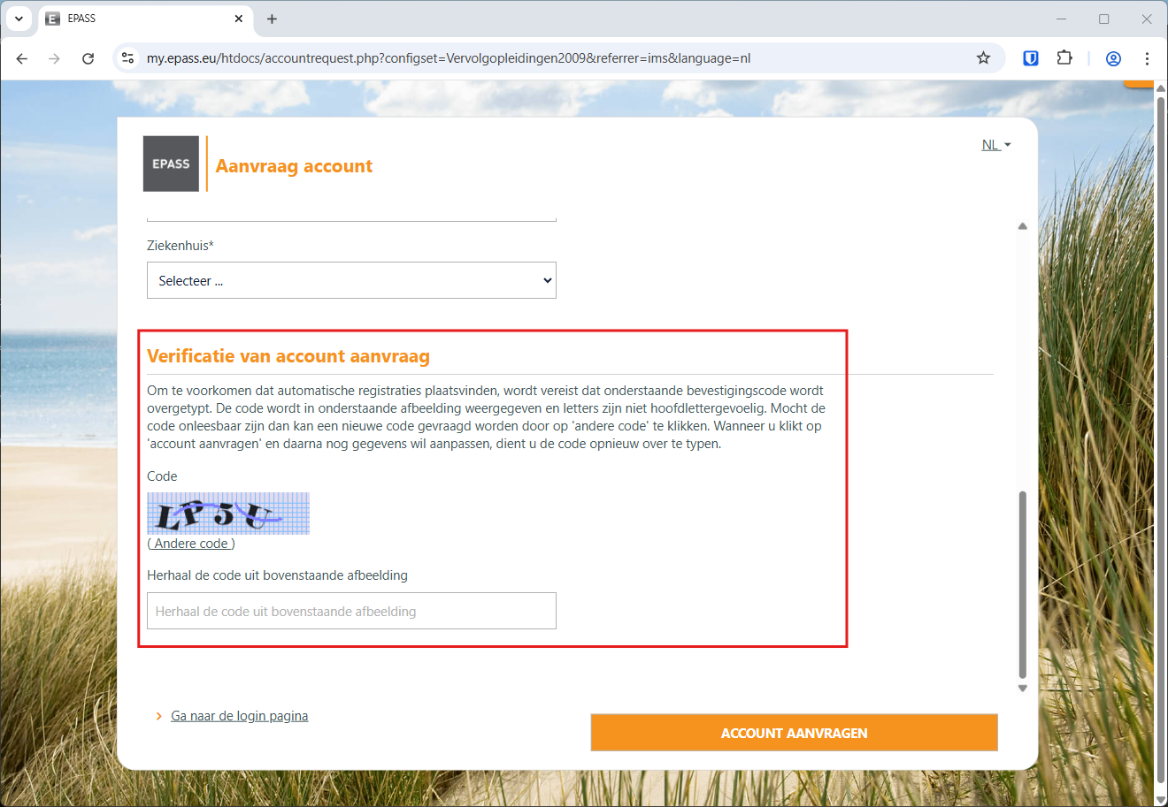Click the form's vertical scrollbar thumb
The image size is (1168, 807).
pos(1023,585)
